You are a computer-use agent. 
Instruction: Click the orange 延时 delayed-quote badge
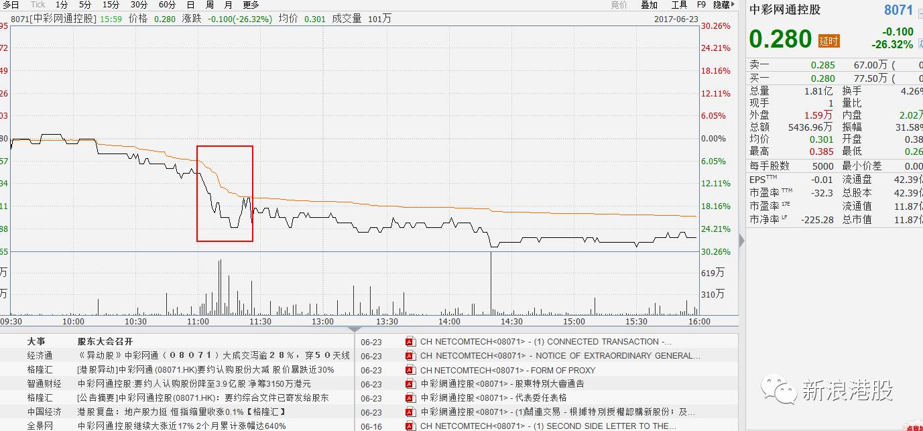828,41
